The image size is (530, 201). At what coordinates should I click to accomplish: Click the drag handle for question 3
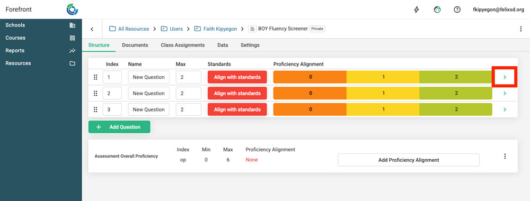tap(95, 109)
